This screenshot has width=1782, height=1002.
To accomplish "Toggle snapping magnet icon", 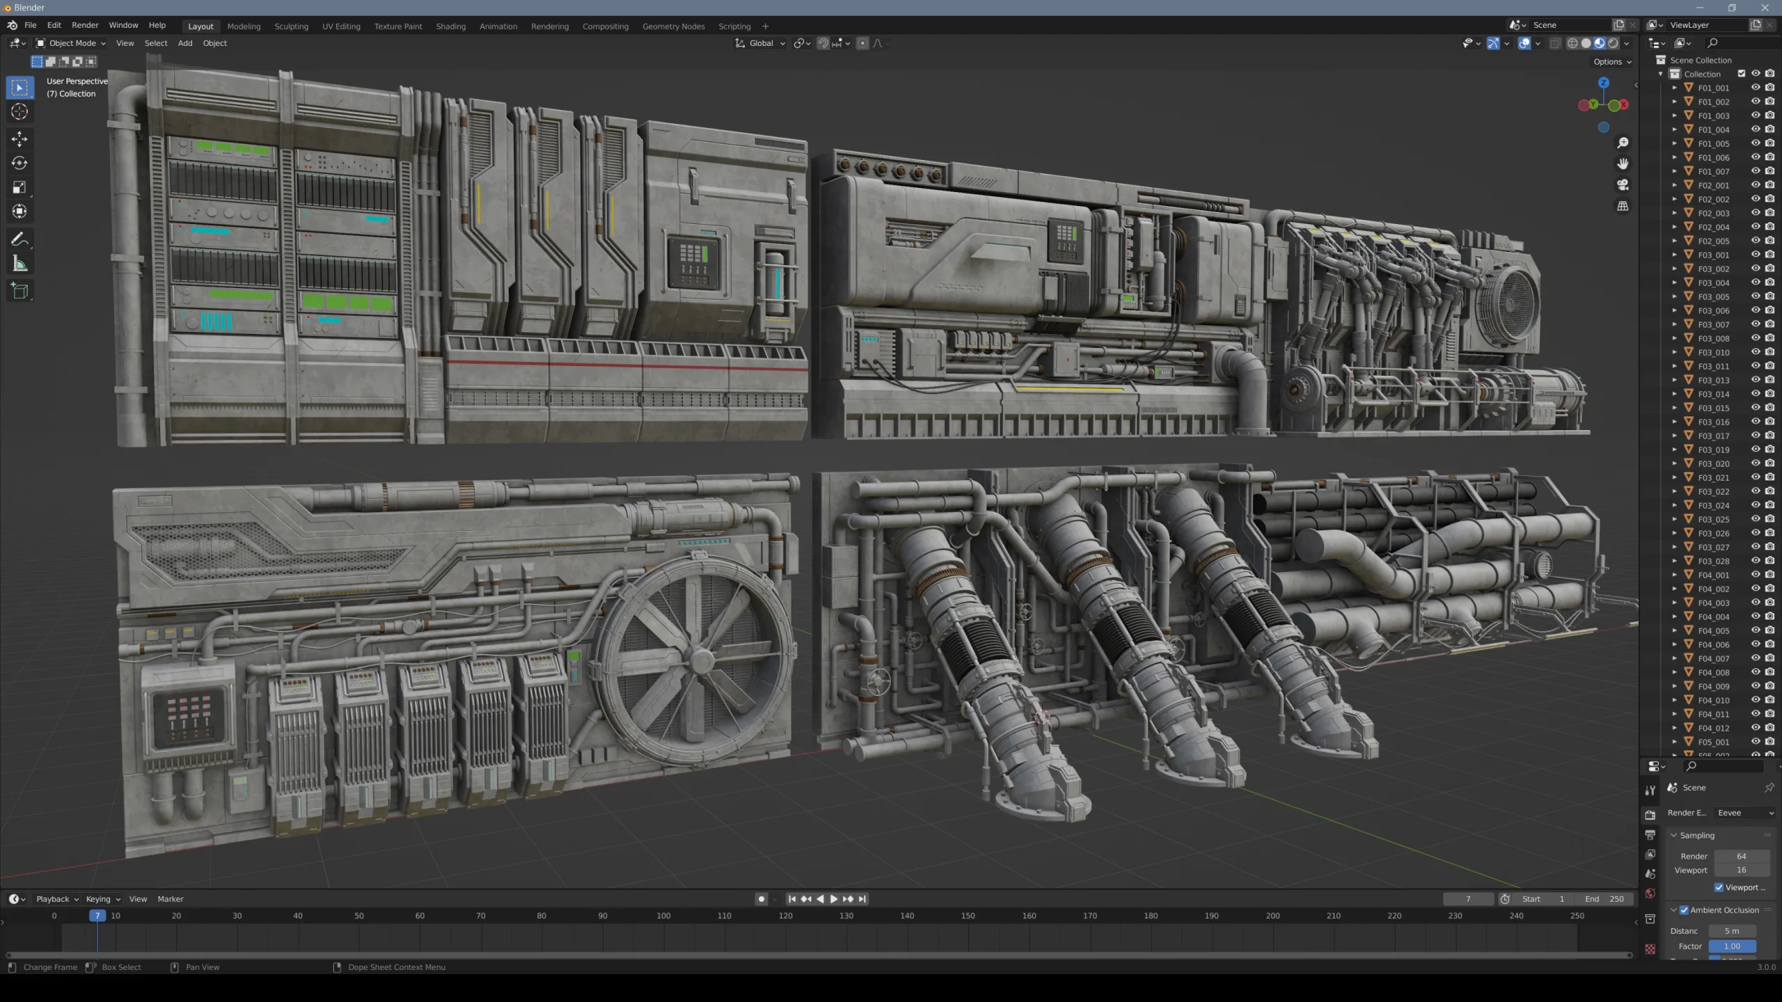I will click(823, 43).
